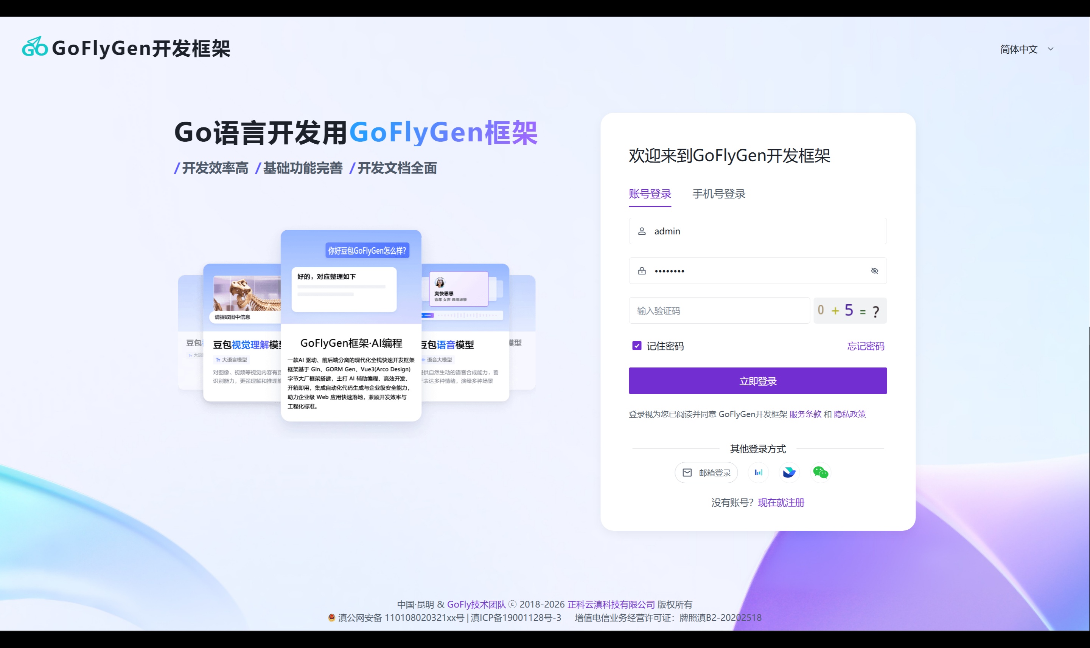The image size is (1090, 648).
Task: Click 滇ICP备19001128号-3 text
Action: point(516,617)
